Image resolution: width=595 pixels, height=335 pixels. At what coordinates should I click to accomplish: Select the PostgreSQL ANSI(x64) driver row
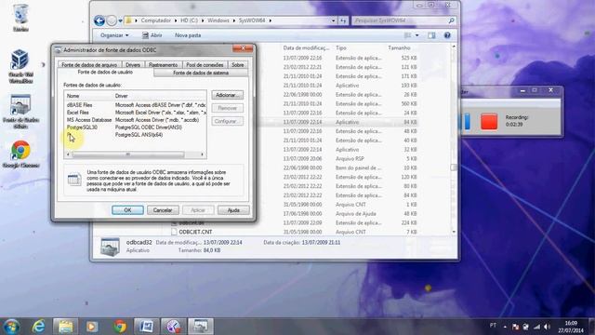point(139,135)
